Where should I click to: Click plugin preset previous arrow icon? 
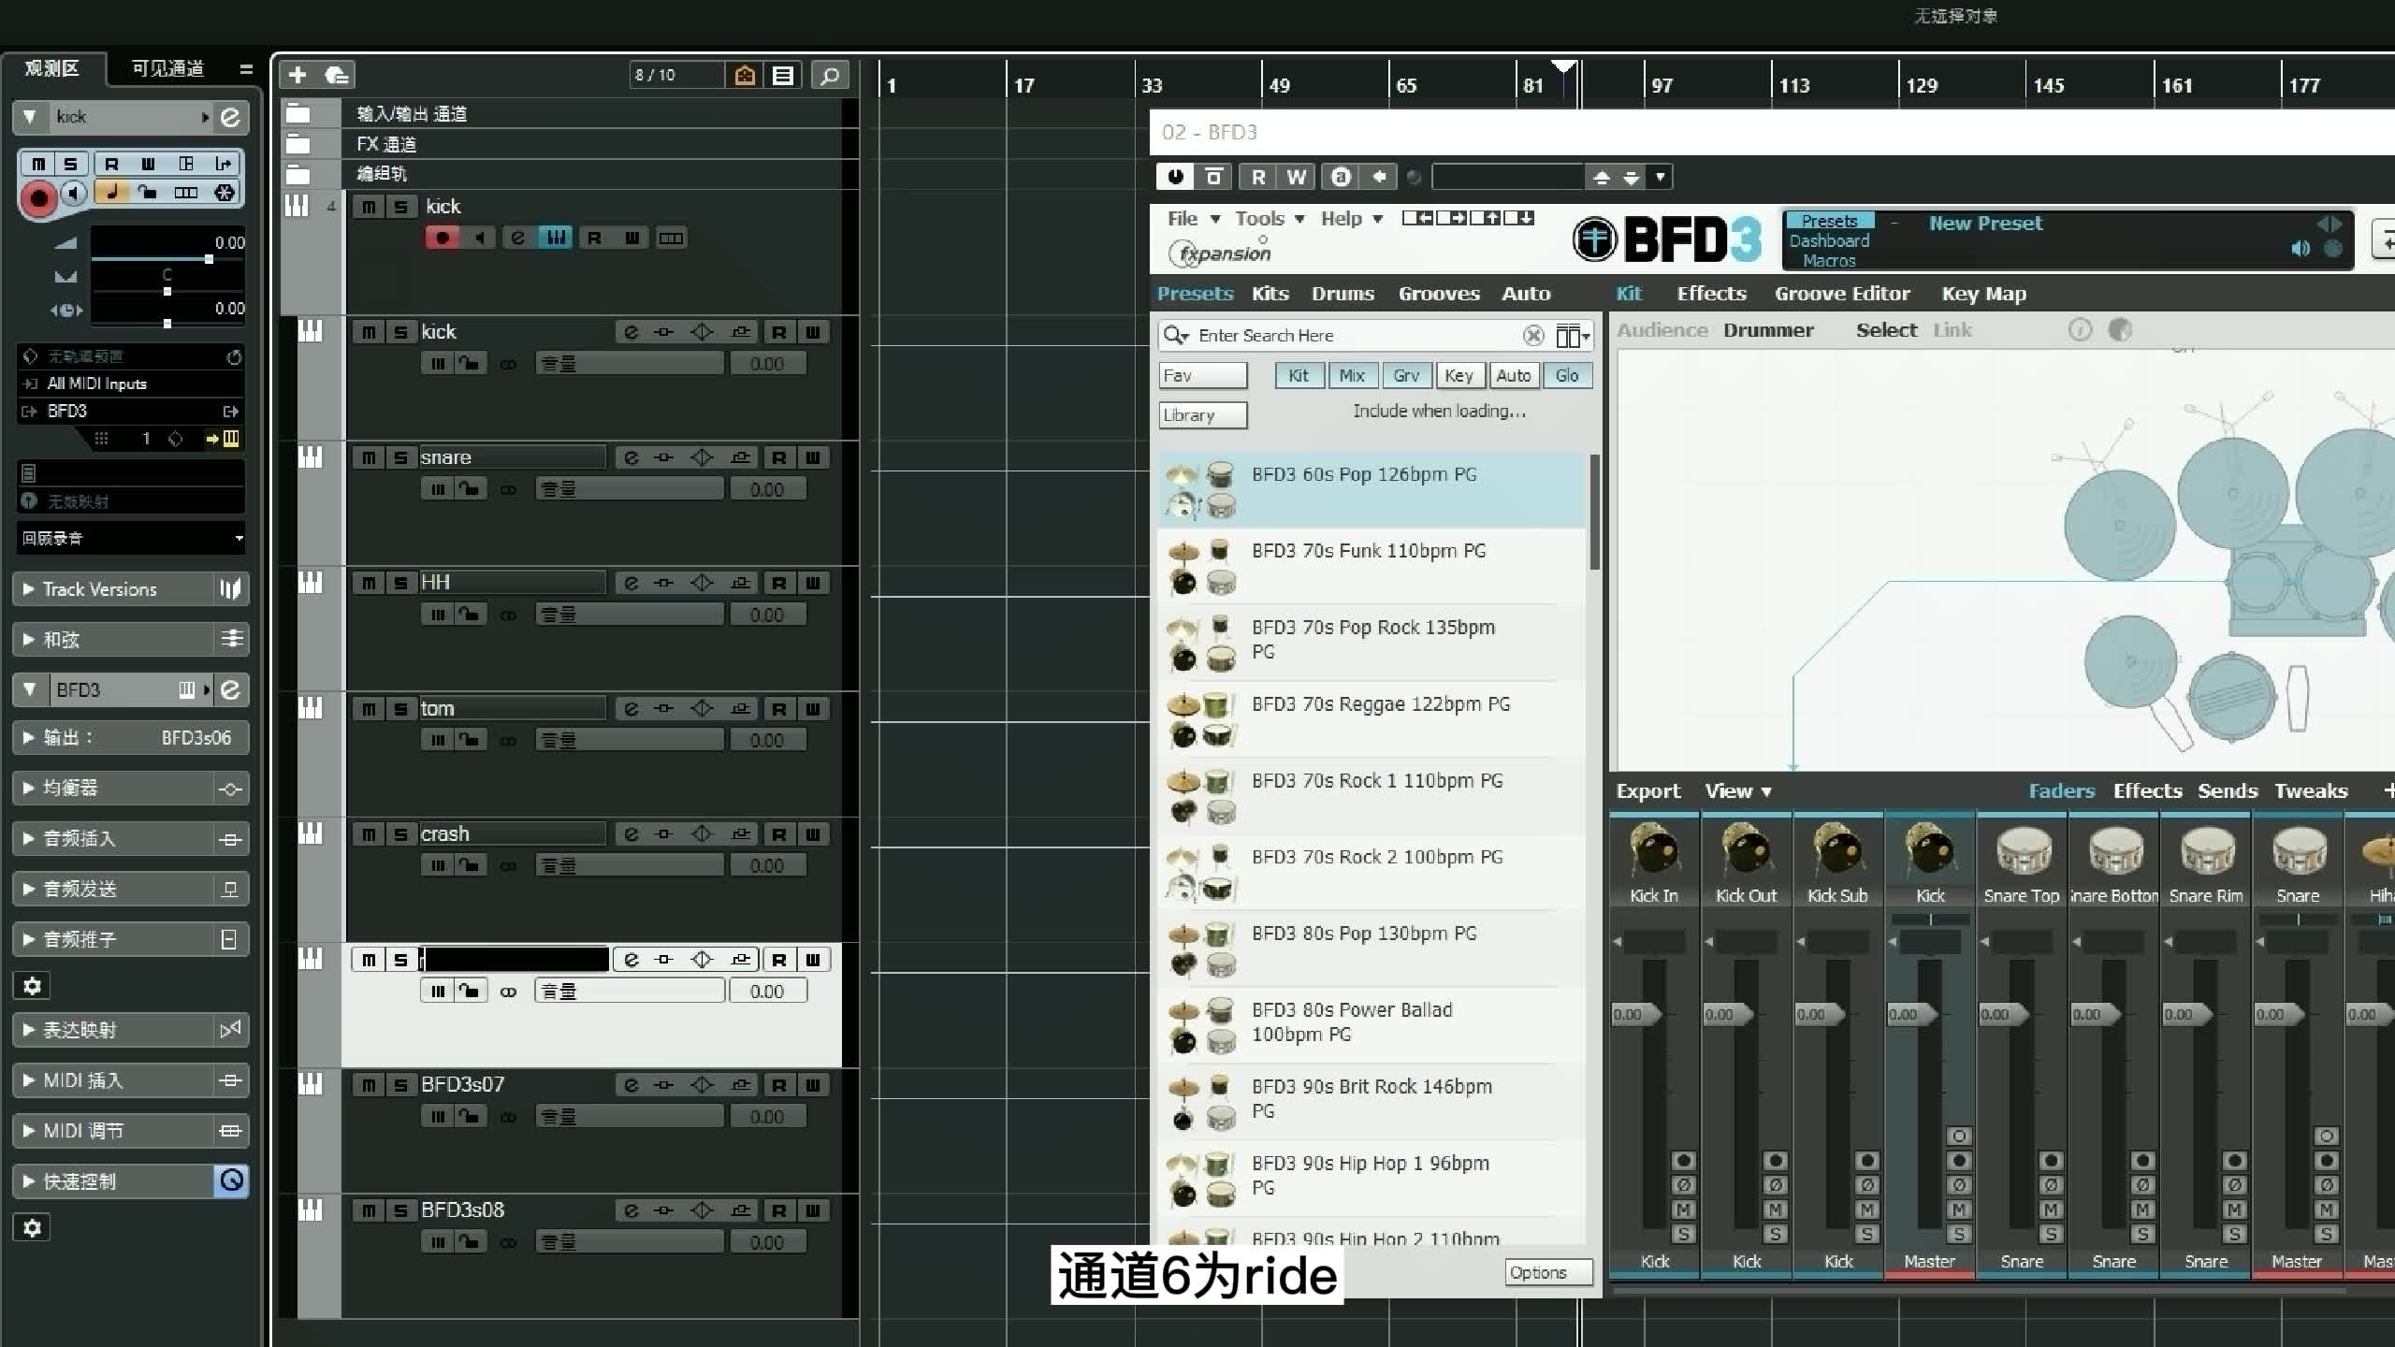[1601, 177]
